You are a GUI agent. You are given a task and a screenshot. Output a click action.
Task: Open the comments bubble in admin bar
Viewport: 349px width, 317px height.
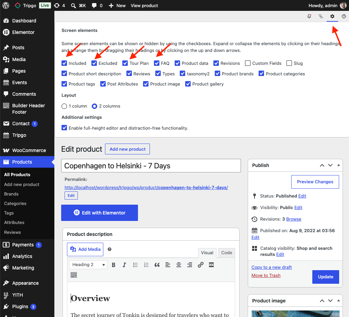[x=94, y=5]
